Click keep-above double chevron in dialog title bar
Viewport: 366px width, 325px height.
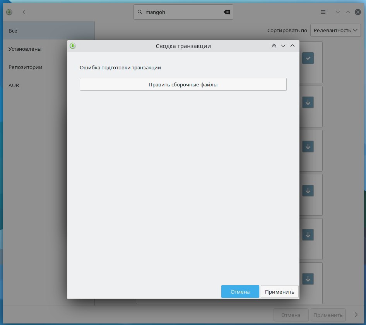point(274,46)
